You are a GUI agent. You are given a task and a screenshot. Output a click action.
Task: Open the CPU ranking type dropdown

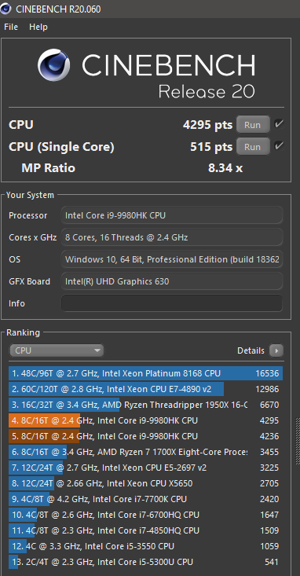click(x=57, y=350)
